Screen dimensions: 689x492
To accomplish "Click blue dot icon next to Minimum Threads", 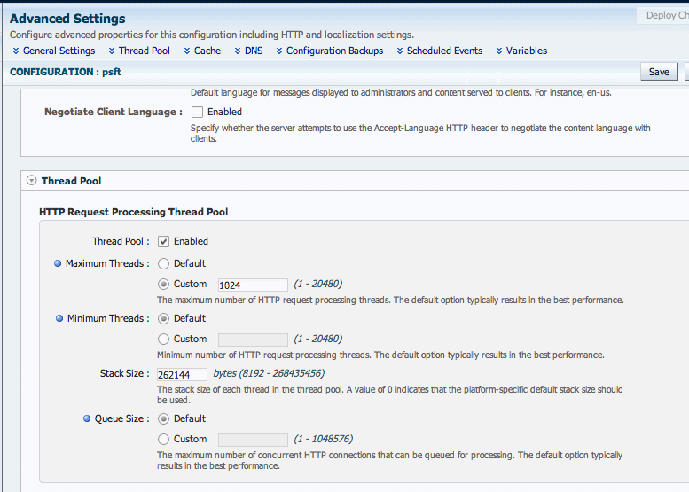I will 59,318.
